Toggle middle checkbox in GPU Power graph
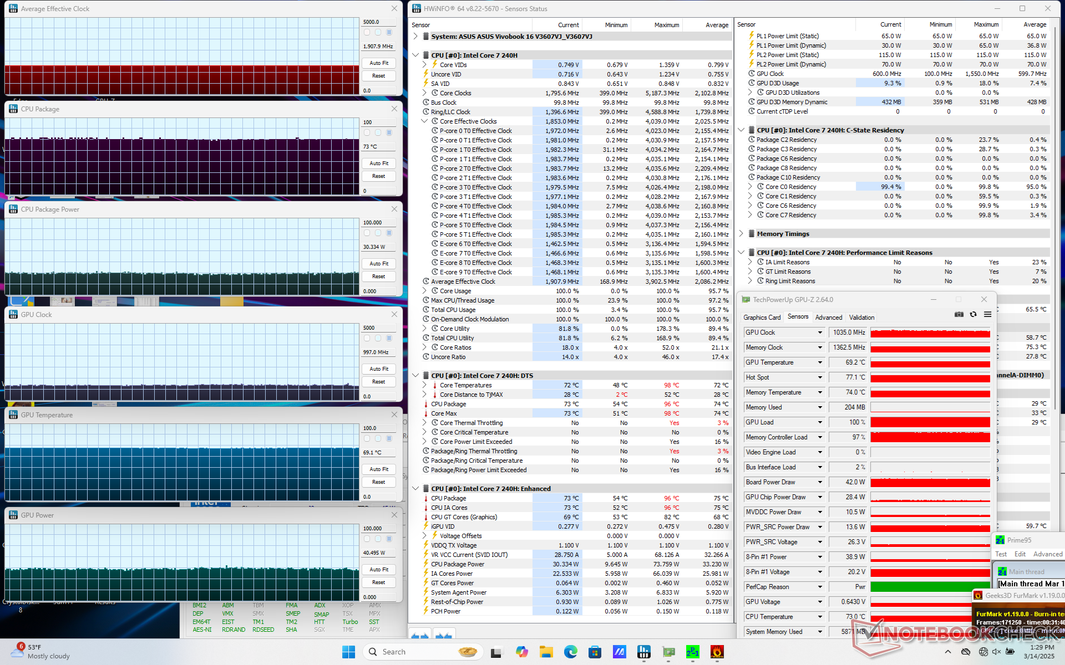 (378, 539)
